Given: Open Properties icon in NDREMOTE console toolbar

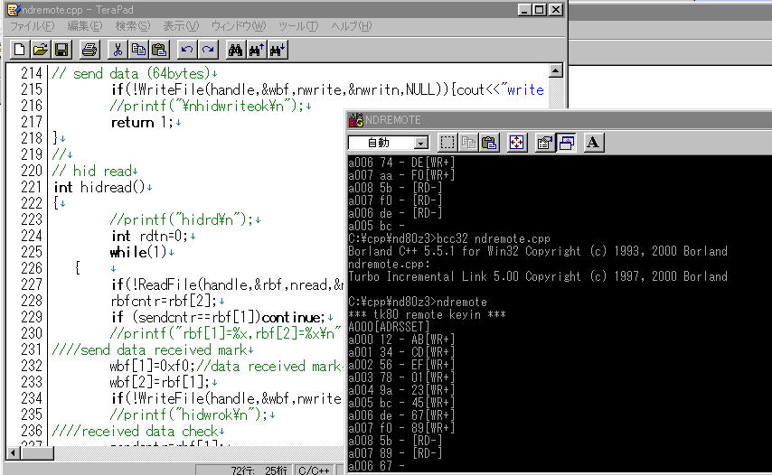Looking at the screenshot, I should pos(544,143).
